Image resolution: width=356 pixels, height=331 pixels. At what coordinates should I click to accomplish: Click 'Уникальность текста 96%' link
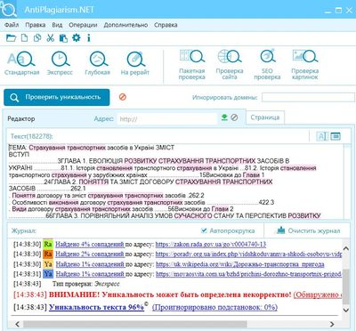(x=96, y=307)
